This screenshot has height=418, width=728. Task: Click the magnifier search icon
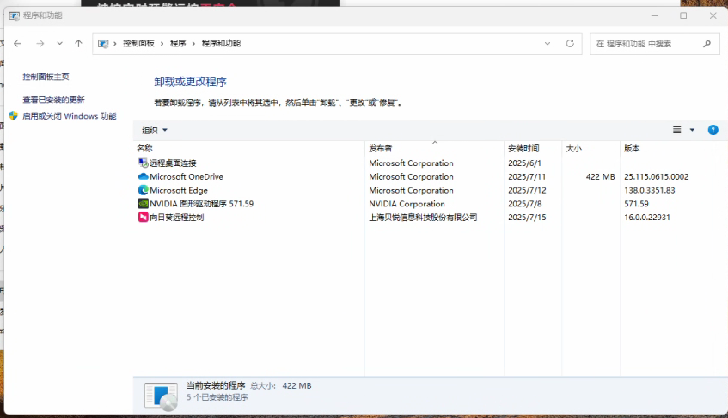(707, 44)
